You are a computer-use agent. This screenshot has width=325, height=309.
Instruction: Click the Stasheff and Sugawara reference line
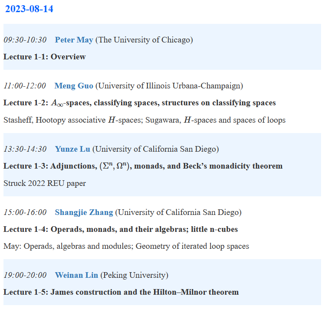pyautogui.click(x=144, y=120)
